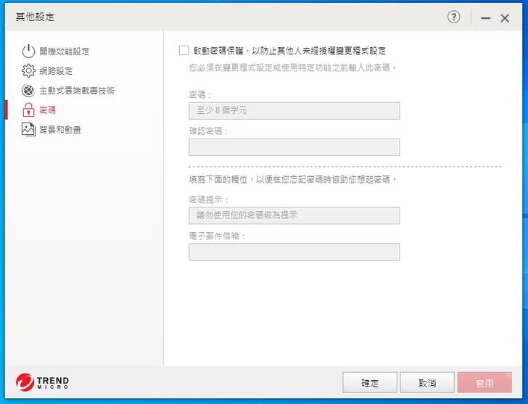Click the 密碼 field showing 至少 8 個字元

point(294,111)
